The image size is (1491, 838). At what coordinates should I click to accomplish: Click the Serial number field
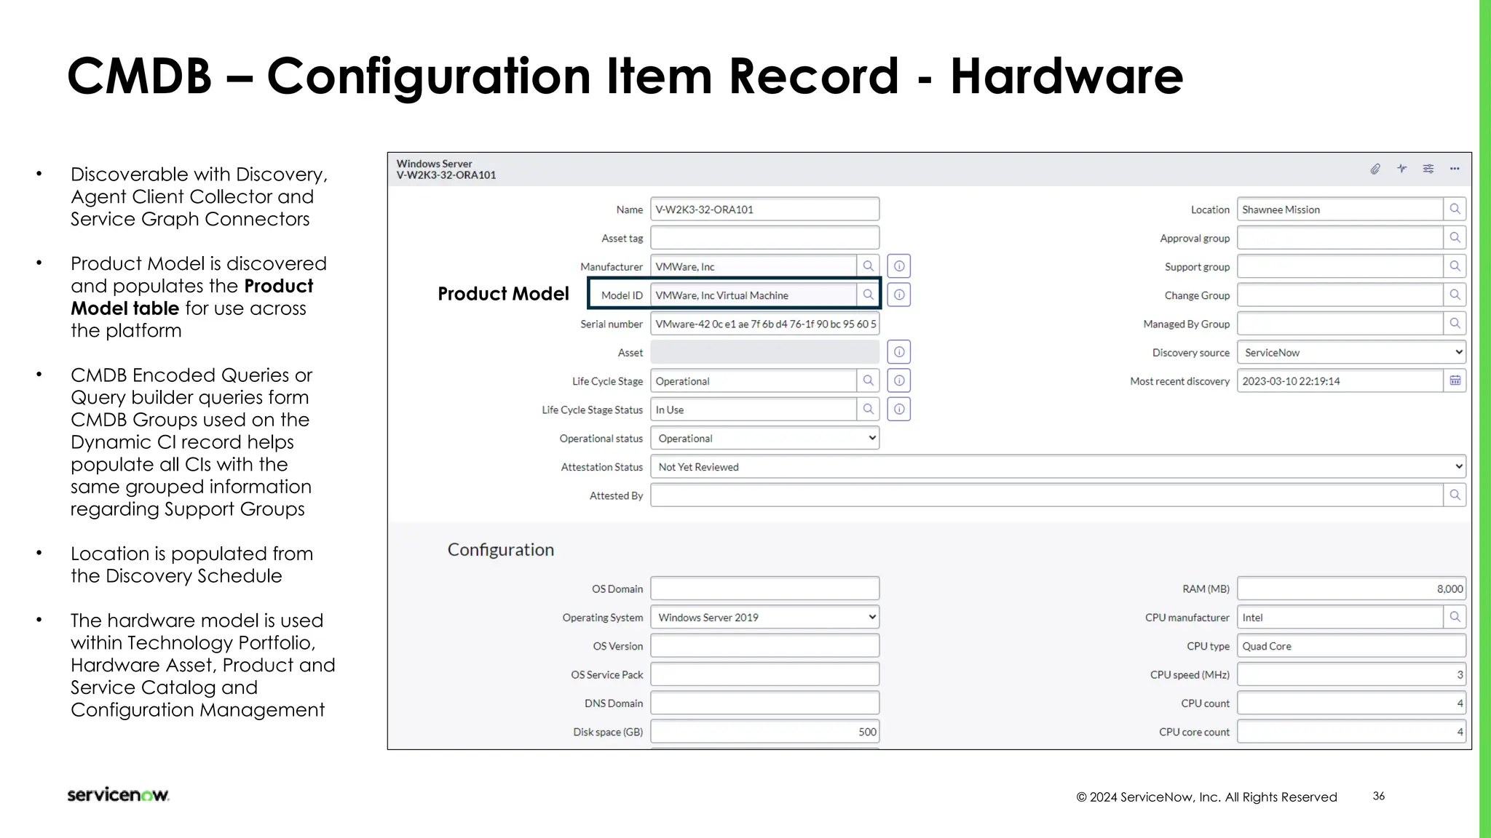(x=764, y=324)
